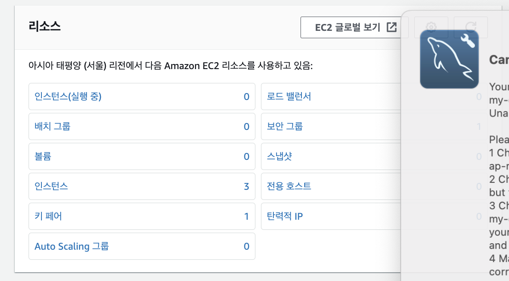Open the 배치 그룹 resource link

tap(52, 127)
